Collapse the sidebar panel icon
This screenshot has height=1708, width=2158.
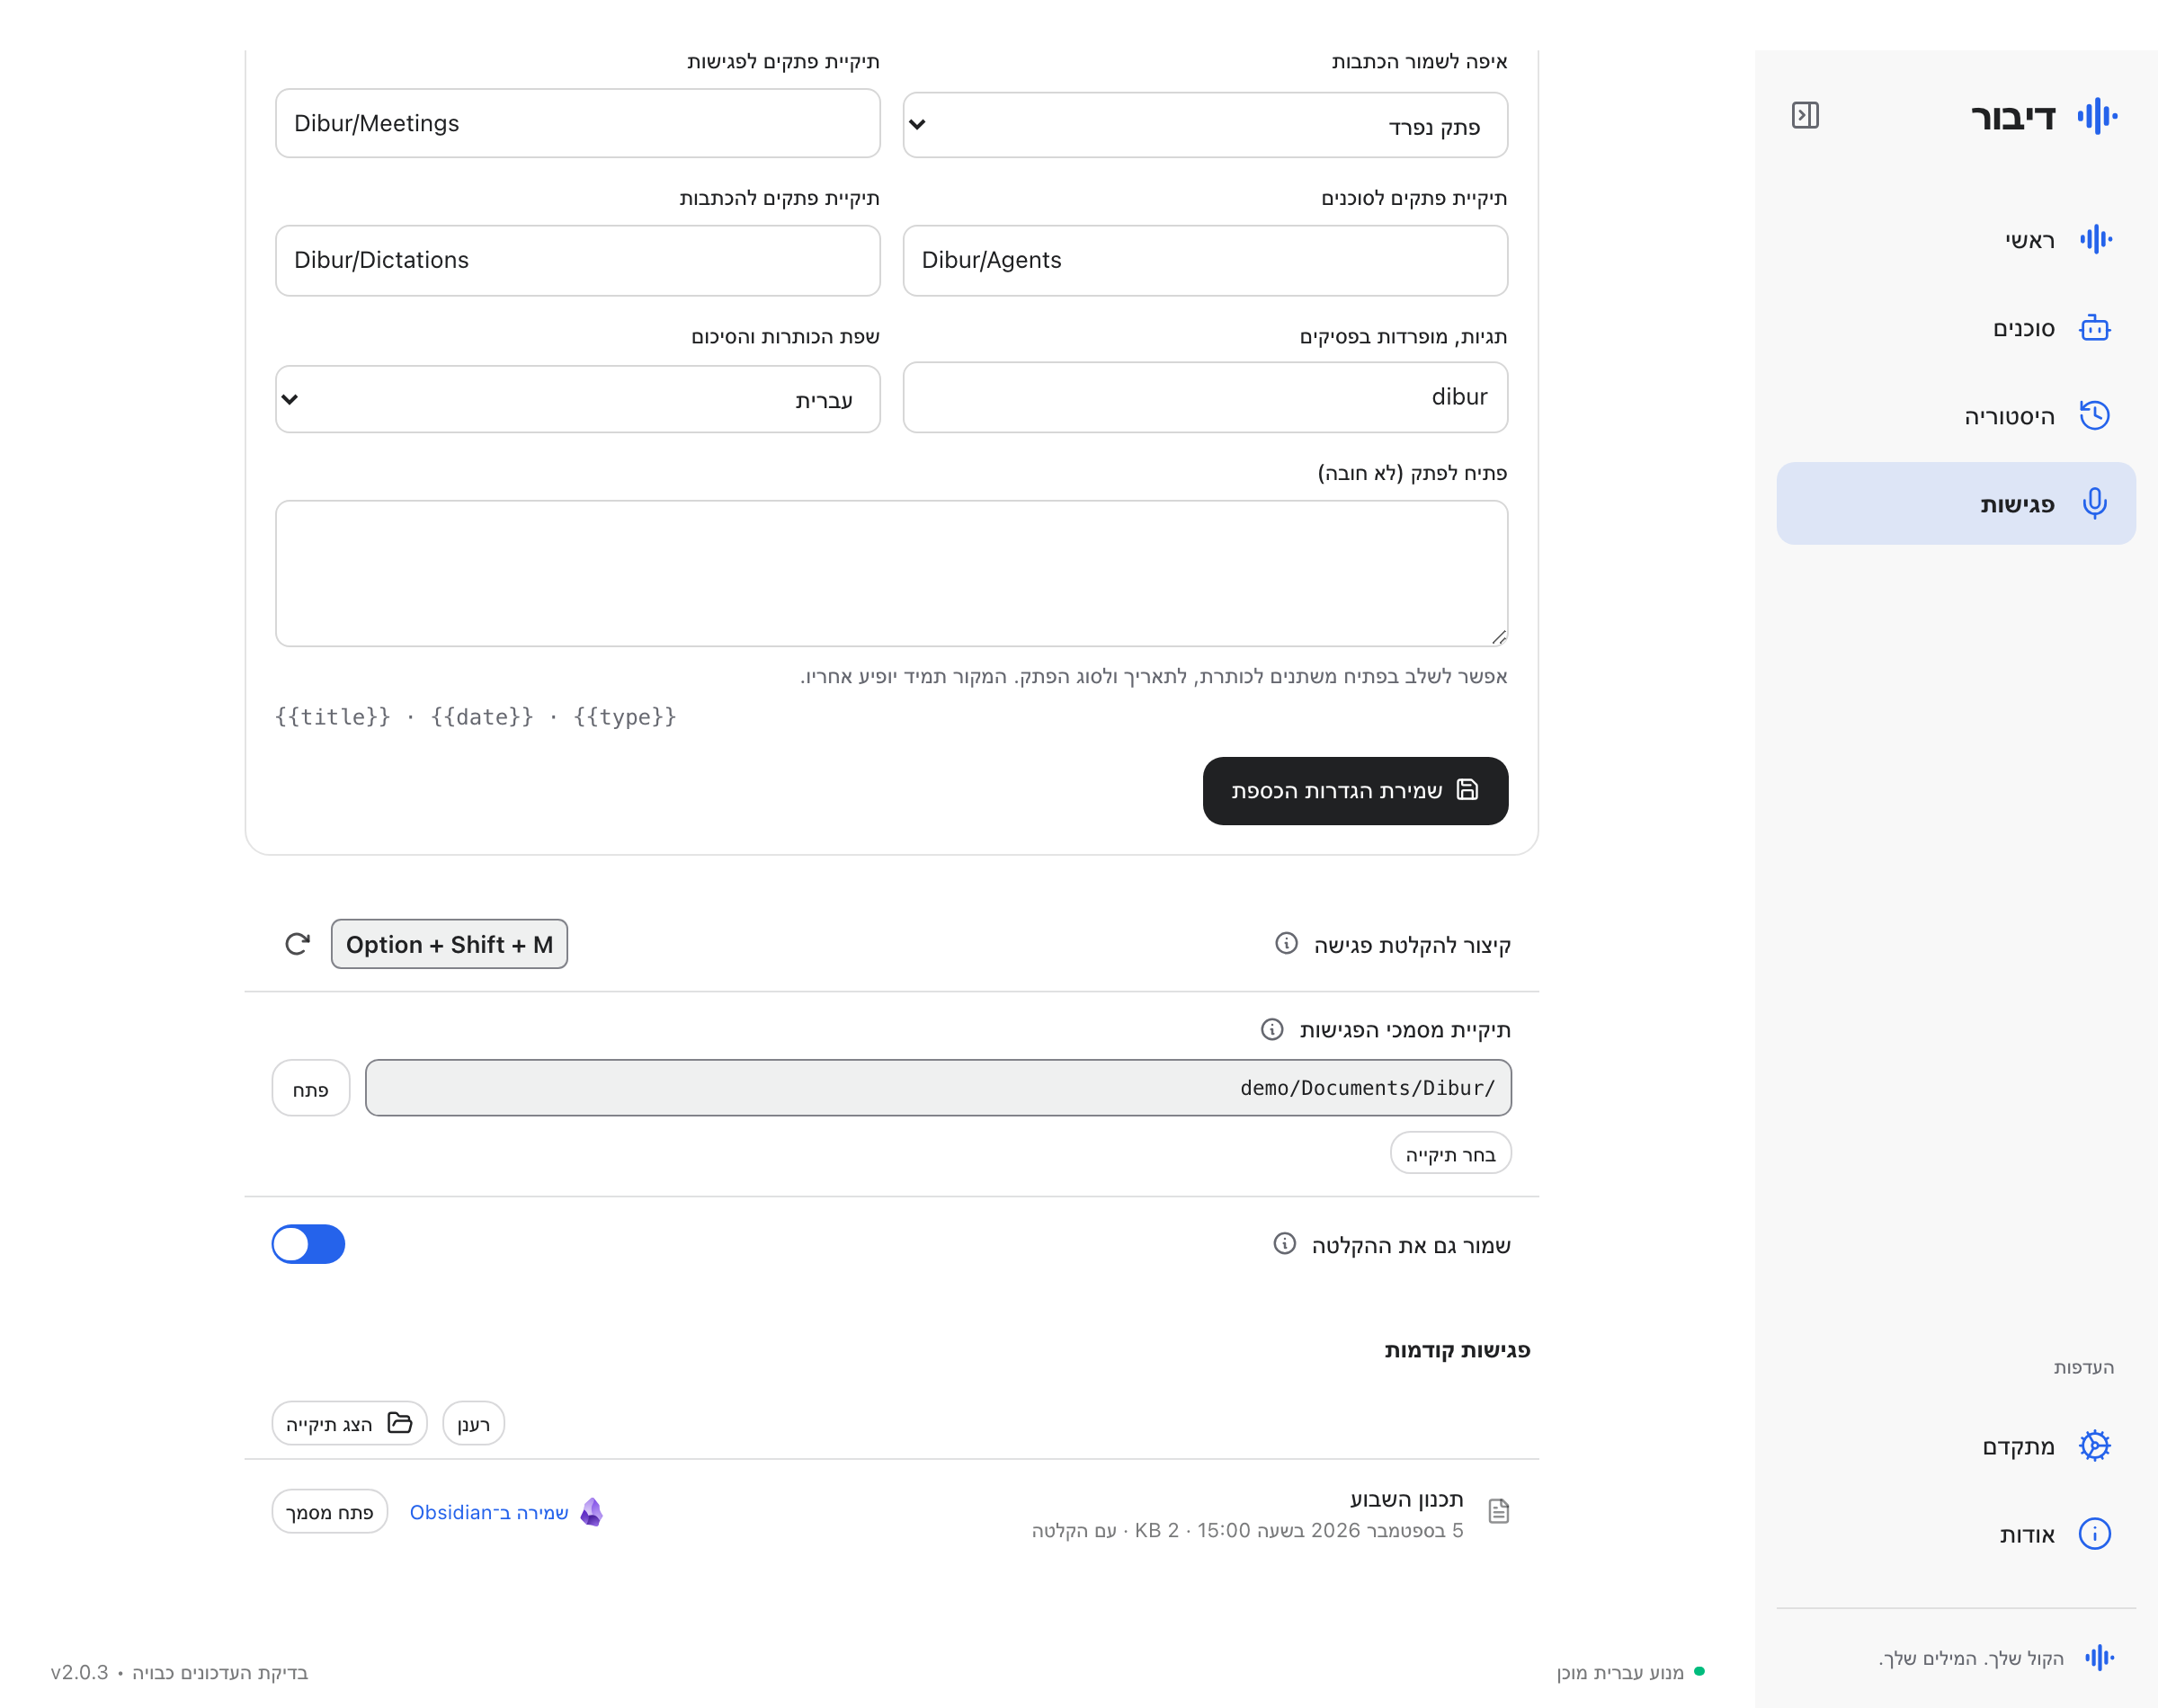[1804, 115]
